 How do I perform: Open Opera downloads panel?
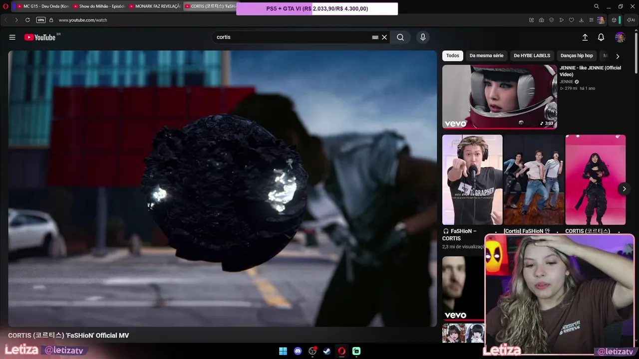coord(582,20)
